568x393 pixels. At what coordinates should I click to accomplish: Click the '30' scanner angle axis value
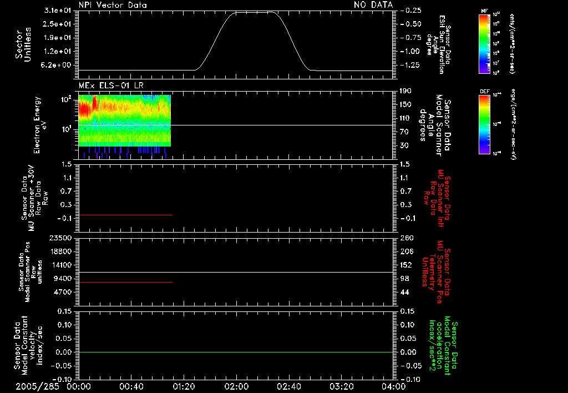click(x=403, y=145)
